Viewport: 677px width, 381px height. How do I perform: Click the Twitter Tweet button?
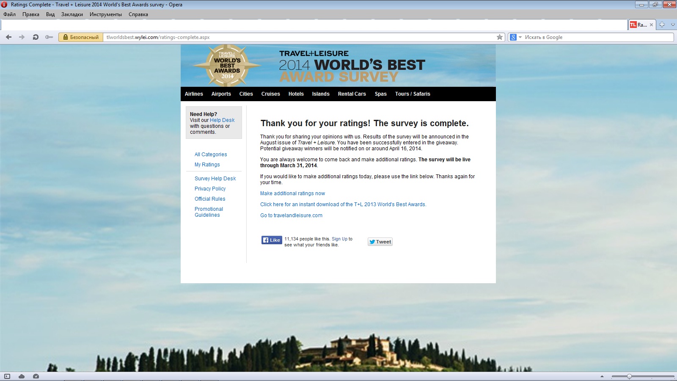pyautogui.click(x=380, y=242)
